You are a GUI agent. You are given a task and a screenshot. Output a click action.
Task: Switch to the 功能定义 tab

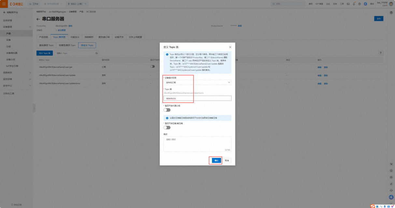75,37
